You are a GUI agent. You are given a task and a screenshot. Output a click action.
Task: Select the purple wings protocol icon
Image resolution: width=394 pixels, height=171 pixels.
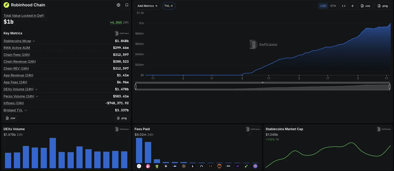(237, 166)
